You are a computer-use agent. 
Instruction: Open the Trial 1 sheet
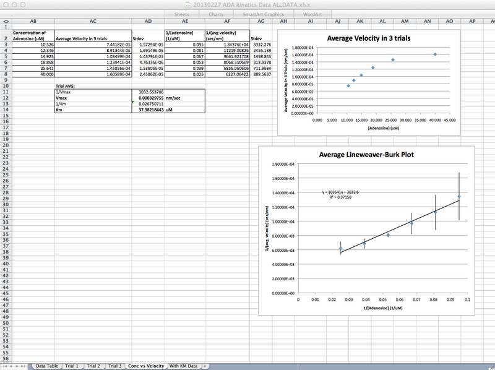(x=72, y=365)
